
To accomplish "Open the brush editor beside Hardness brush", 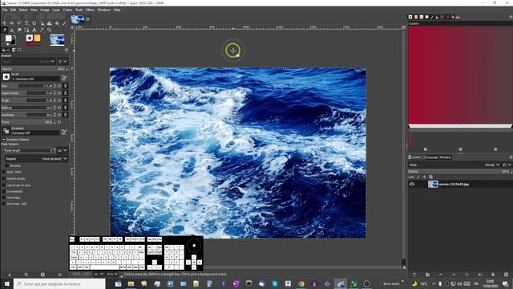I will pos(64,77).
